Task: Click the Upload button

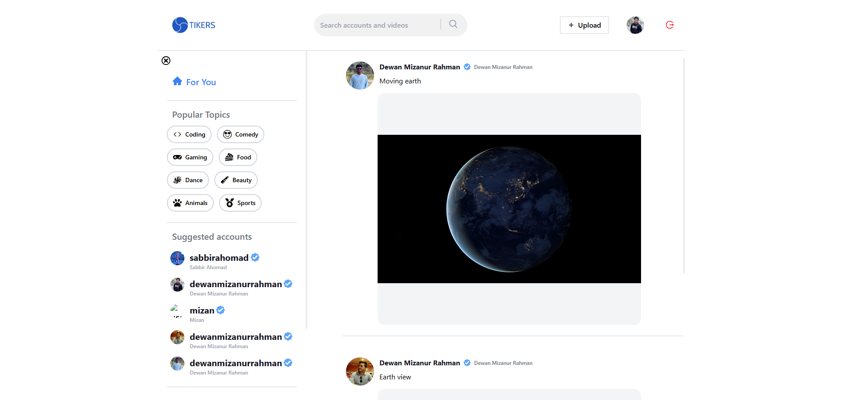Action: point(584,25)
